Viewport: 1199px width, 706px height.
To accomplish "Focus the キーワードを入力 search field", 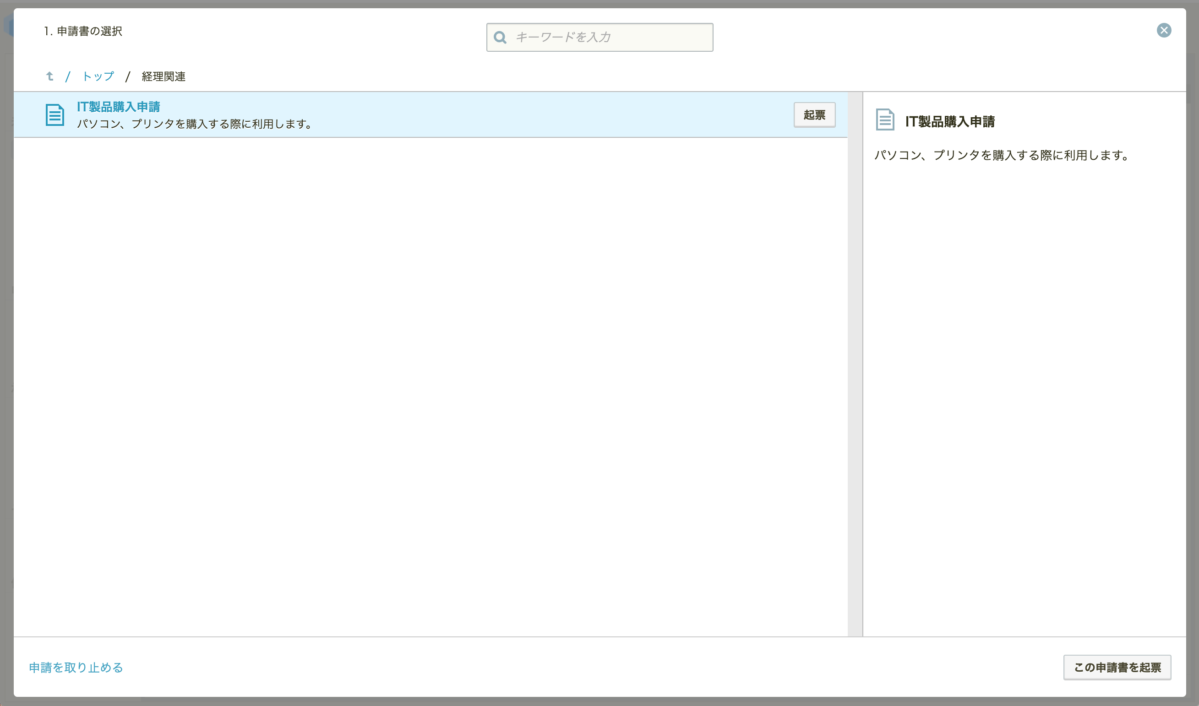I will click(x=599, y=37).
